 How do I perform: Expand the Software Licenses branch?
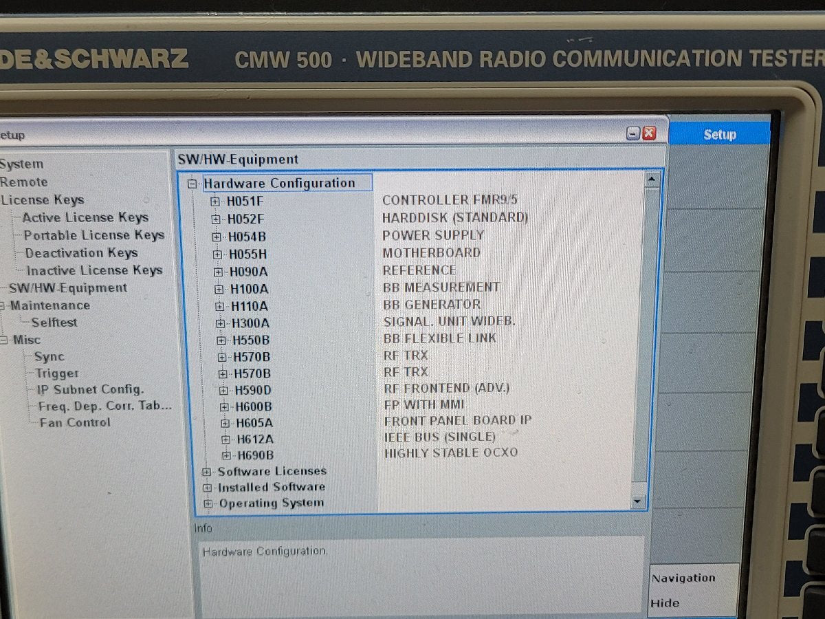pos(207,471)
